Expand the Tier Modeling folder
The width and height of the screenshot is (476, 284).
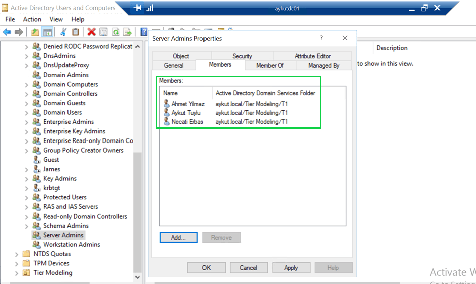(x=17, y=273)
